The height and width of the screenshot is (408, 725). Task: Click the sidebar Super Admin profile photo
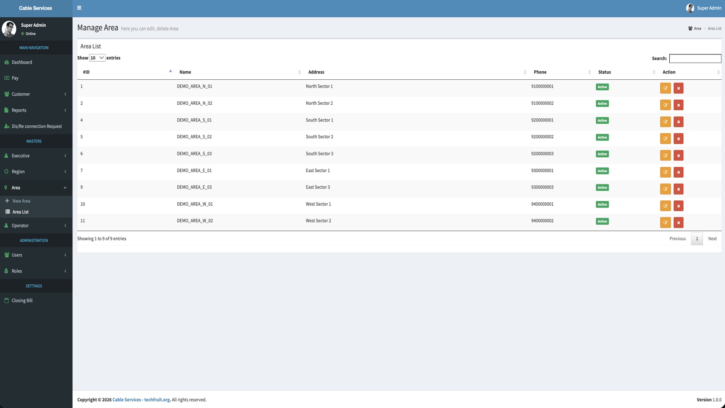[x=9, y=29]
